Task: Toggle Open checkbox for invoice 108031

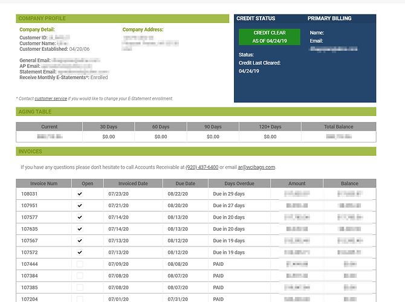Action: [x=80, y=194]
